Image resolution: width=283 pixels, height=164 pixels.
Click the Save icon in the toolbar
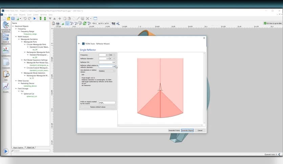[x=13, y=18]
